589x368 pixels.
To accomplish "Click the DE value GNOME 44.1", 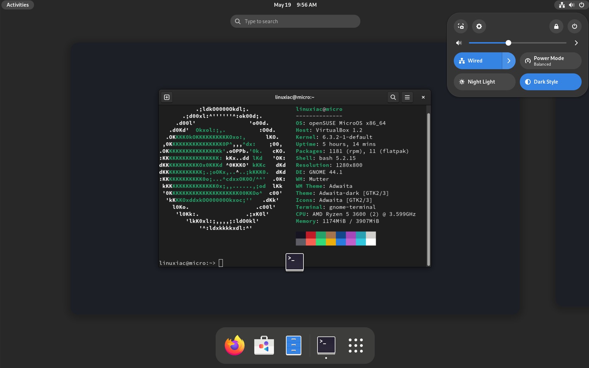I will point(326,172).
